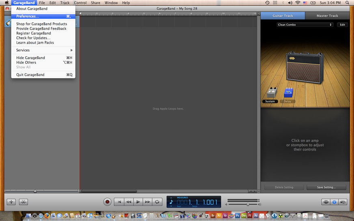Click the Rewind transport button
This screenshot has height=221, width=354.
coord(129,202)
